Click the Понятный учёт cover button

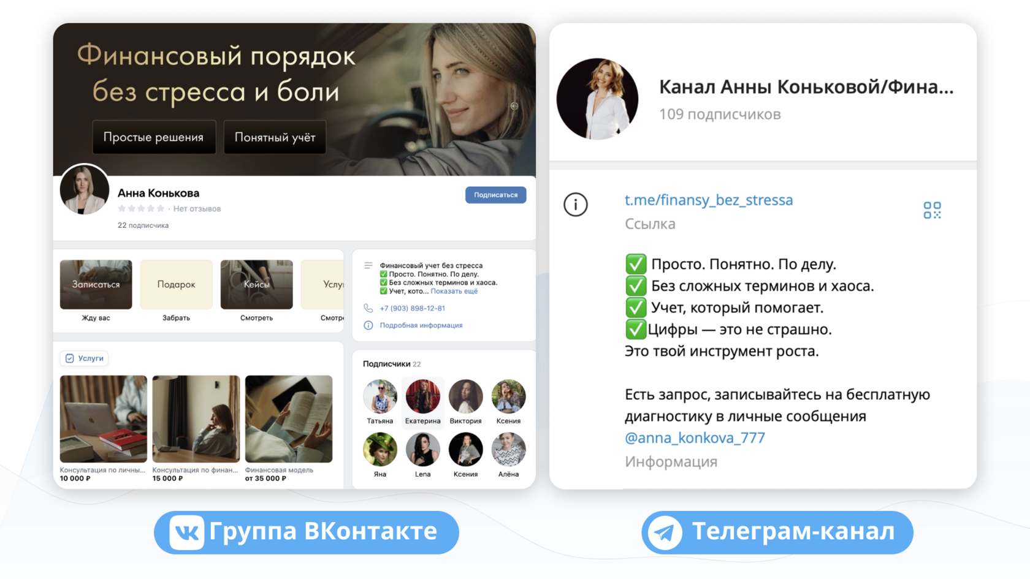coord(275,137)
